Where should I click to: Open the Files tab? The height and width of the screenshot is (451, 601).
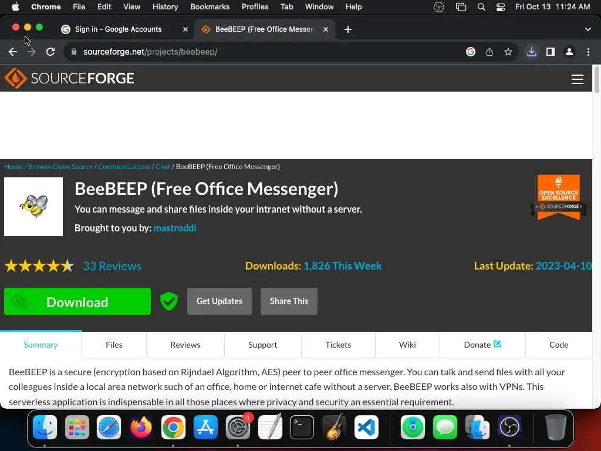[114, 345]
